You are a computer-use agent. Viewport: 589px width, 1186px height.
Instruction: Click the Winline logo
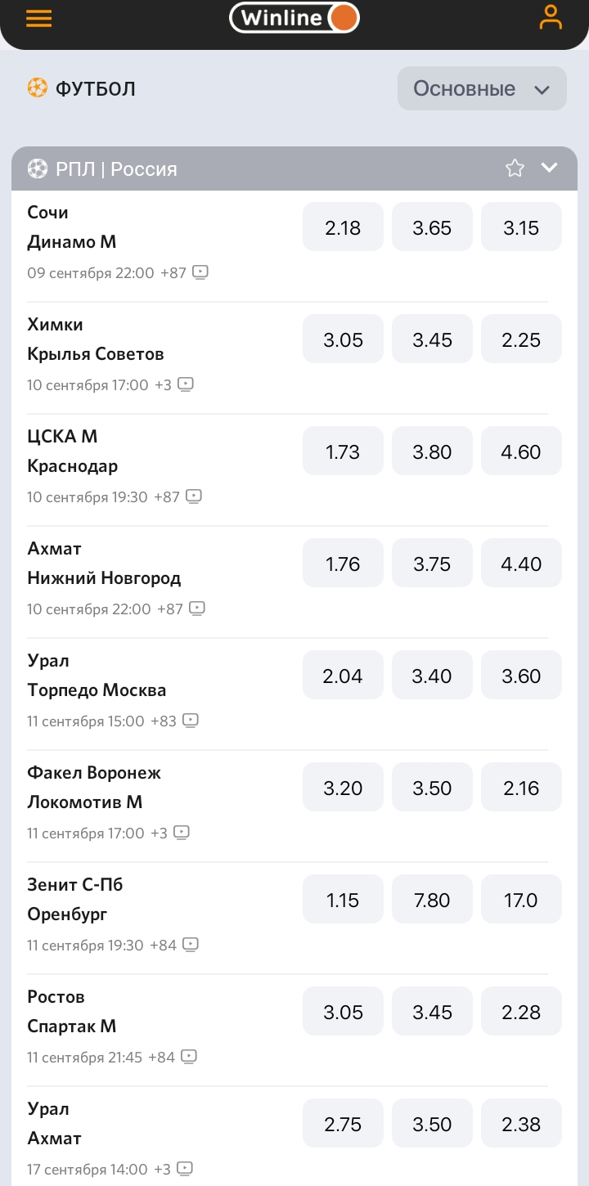click(x=294, y=18)
